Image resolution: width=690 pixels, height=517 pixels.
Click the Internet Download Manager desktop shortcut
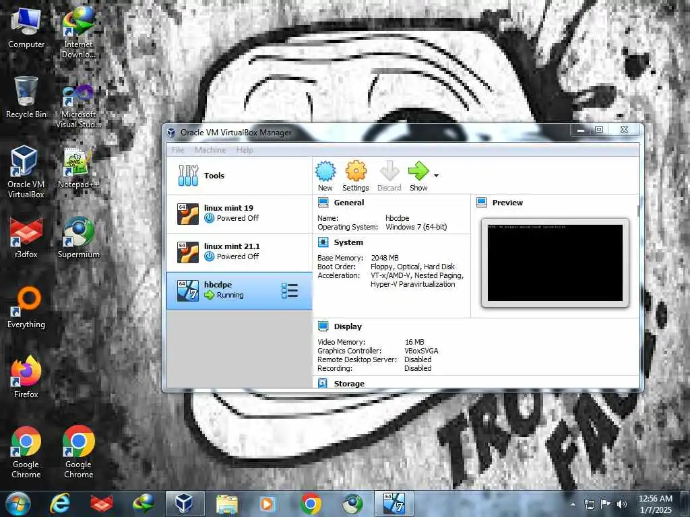[x=78, y=32]
